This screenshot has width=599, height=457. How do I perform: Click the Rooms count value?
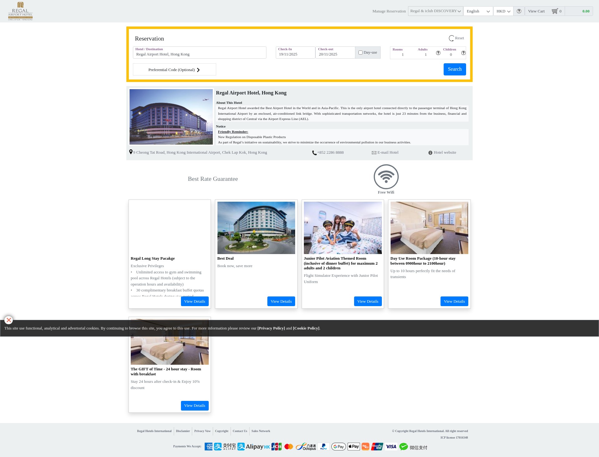pyautogui.click(x=402, y=55)
